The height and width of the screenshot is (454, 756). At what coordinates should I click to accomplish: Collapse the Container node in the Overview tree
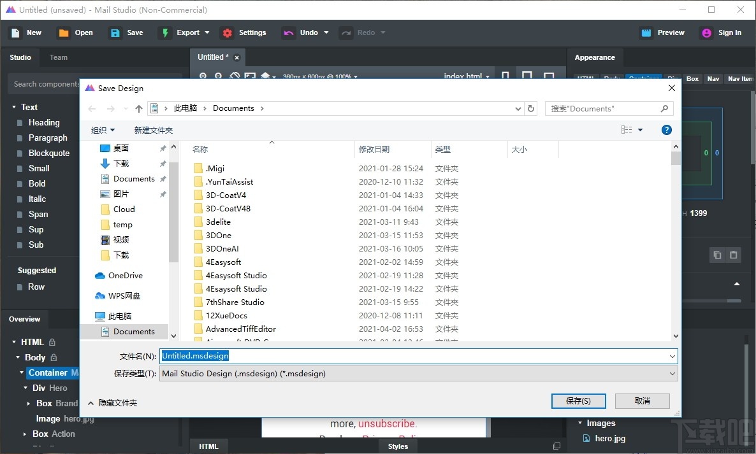(x=21, y=372)
